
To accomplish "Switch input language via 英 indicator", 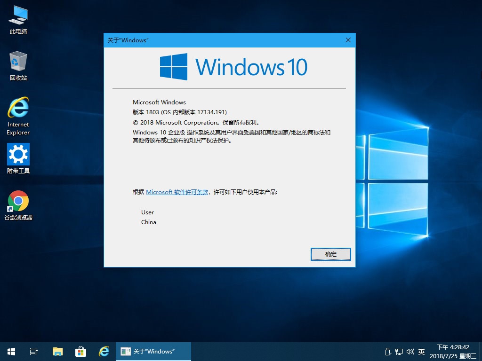I will [x=422, y=352].
